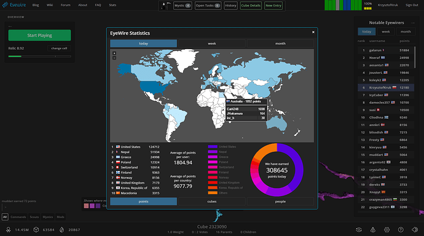
Task: Open the Open Tasks list
Action: 208,6
